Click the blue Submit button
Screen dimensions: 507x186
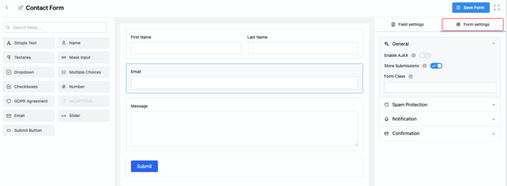(144, 166)
